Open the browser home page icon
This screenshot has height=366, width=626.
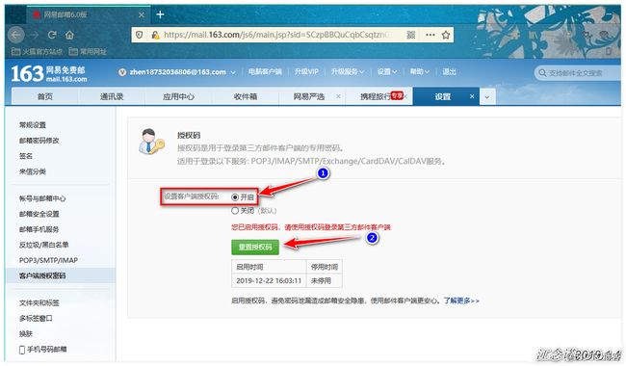tap(69, 35)
